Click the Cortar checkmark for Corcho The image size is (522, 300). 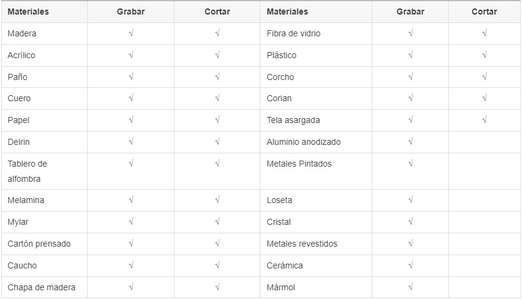pos(484,76)
